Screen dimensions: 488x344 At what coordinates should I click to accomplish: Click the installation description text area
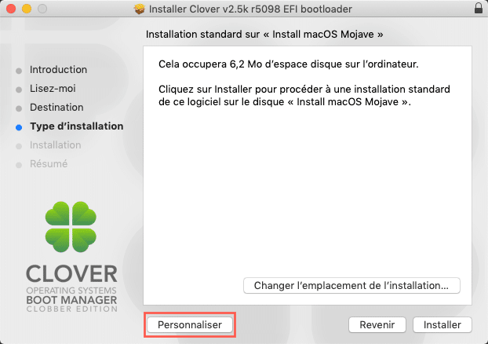pyautogui.click(x=304, y=83)
